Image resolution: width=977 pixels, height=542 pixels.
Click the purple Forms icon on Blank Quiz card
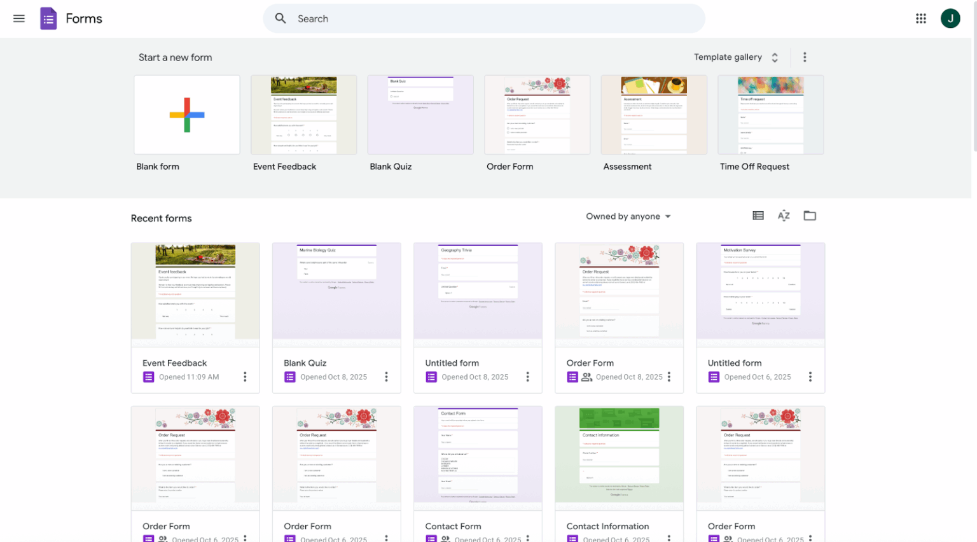(x=289, y=377)
